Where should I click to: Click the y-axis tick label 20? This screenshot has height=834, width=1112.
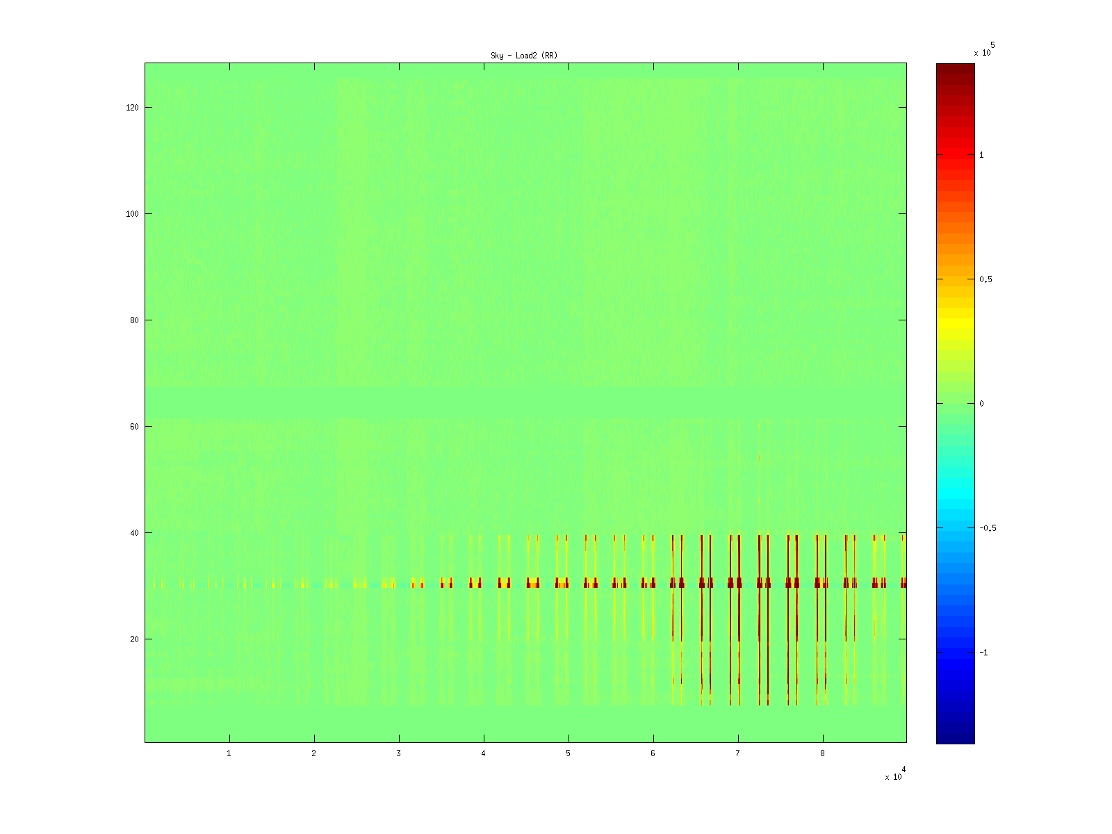point(133,639)
